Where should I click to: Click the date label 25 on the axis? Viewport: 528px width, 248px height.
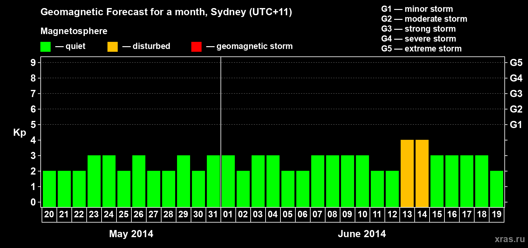tap(124, 214)
